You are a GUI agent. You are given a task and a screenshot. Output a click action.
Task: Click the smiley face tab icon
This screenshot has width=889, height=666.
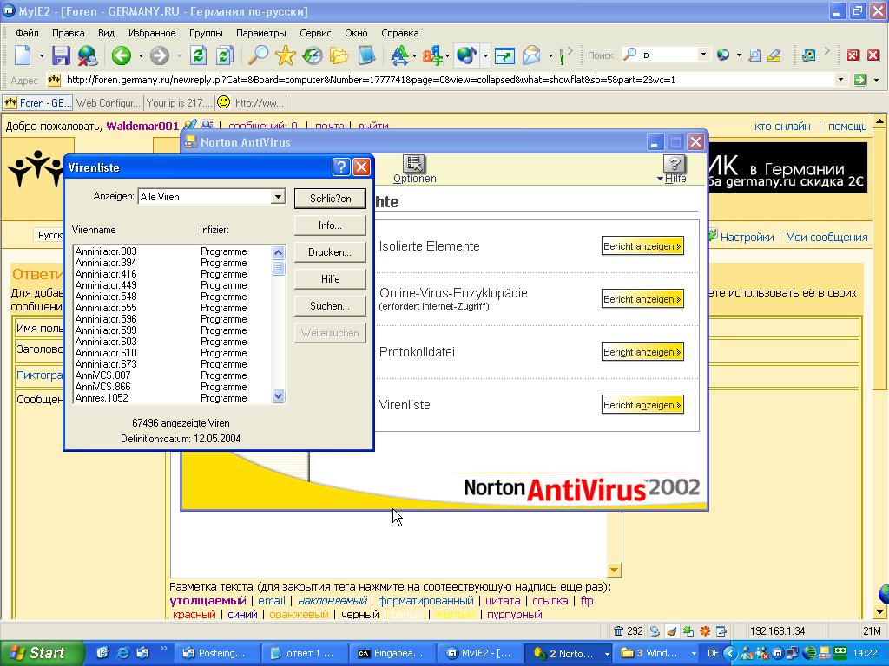224,102
